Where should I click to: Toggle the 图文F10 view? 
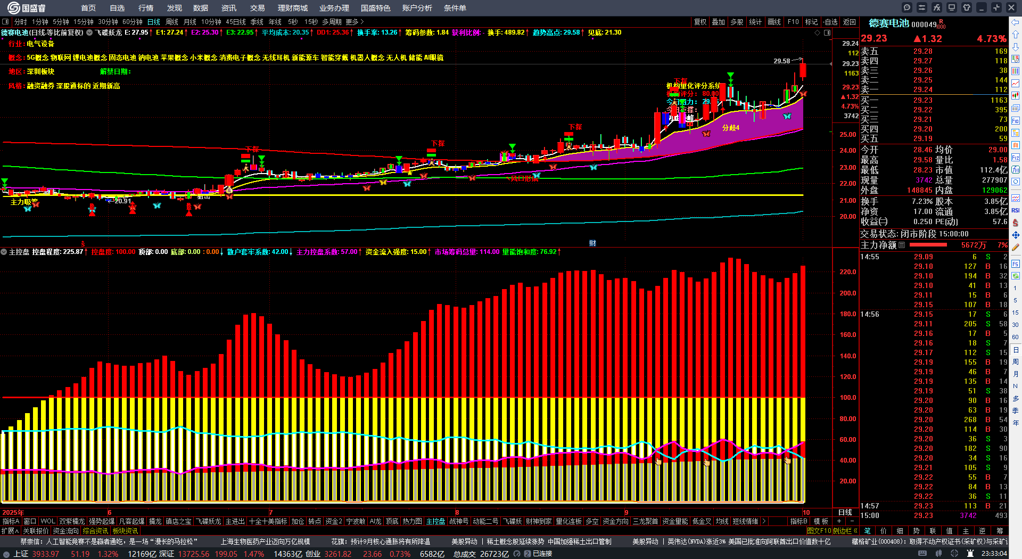[x=819, y=531]
